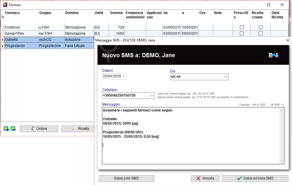Click the Gruppo column header
This screenshot has height=185, width=292.
click(x=51, y=17)
